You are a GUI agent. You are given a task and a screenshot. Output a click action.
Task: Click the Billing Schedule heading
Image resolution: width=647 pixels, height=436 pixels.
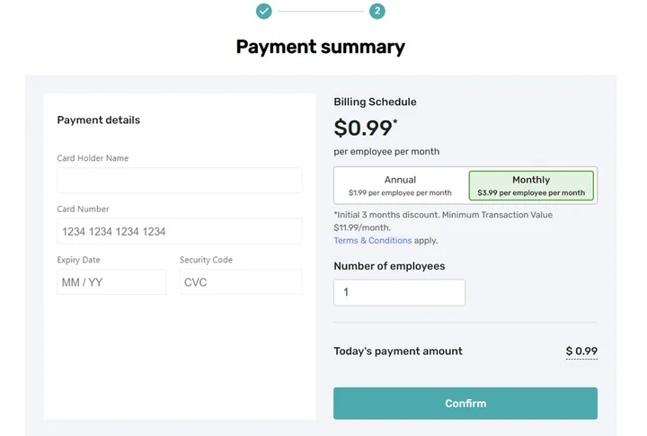tap(375, 102)
